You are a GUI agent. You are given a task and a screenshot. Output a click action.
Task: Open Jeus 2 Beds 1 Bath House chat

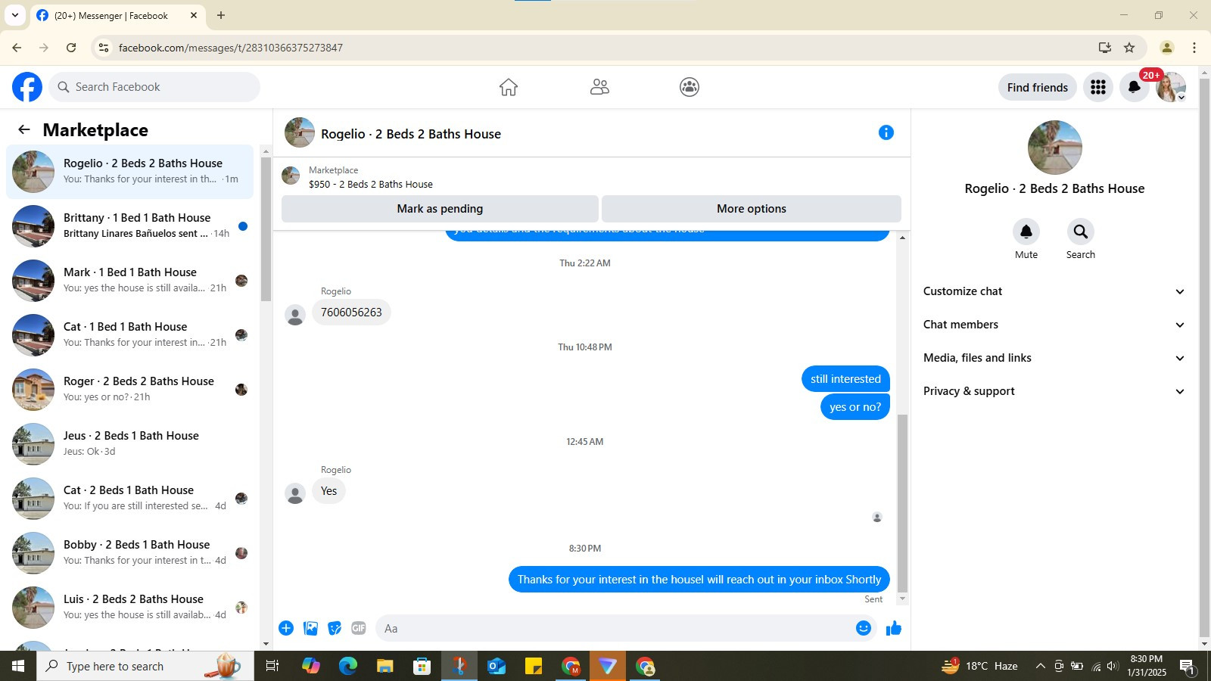click(130, 444)
